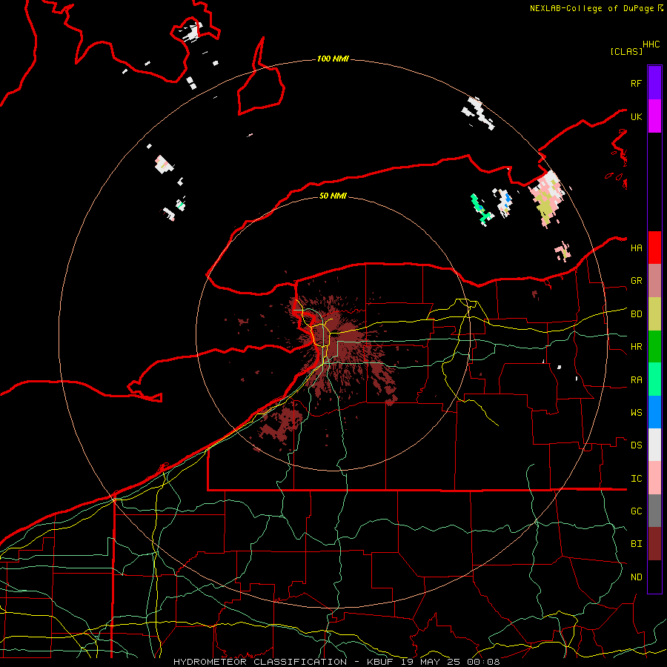667x667 pixels.
Task: Click the 'RA' legend label
Action: coord(636,380)
